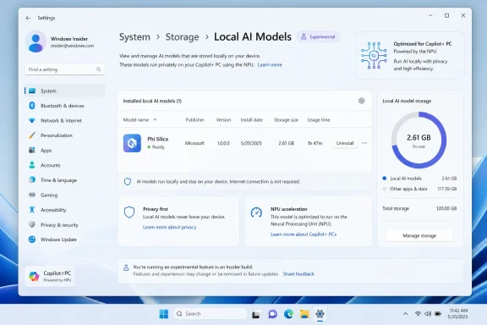Click the Usage time column header
This screenshot has width=487, height=325.
pyautogui.click(x=319, y=119)
